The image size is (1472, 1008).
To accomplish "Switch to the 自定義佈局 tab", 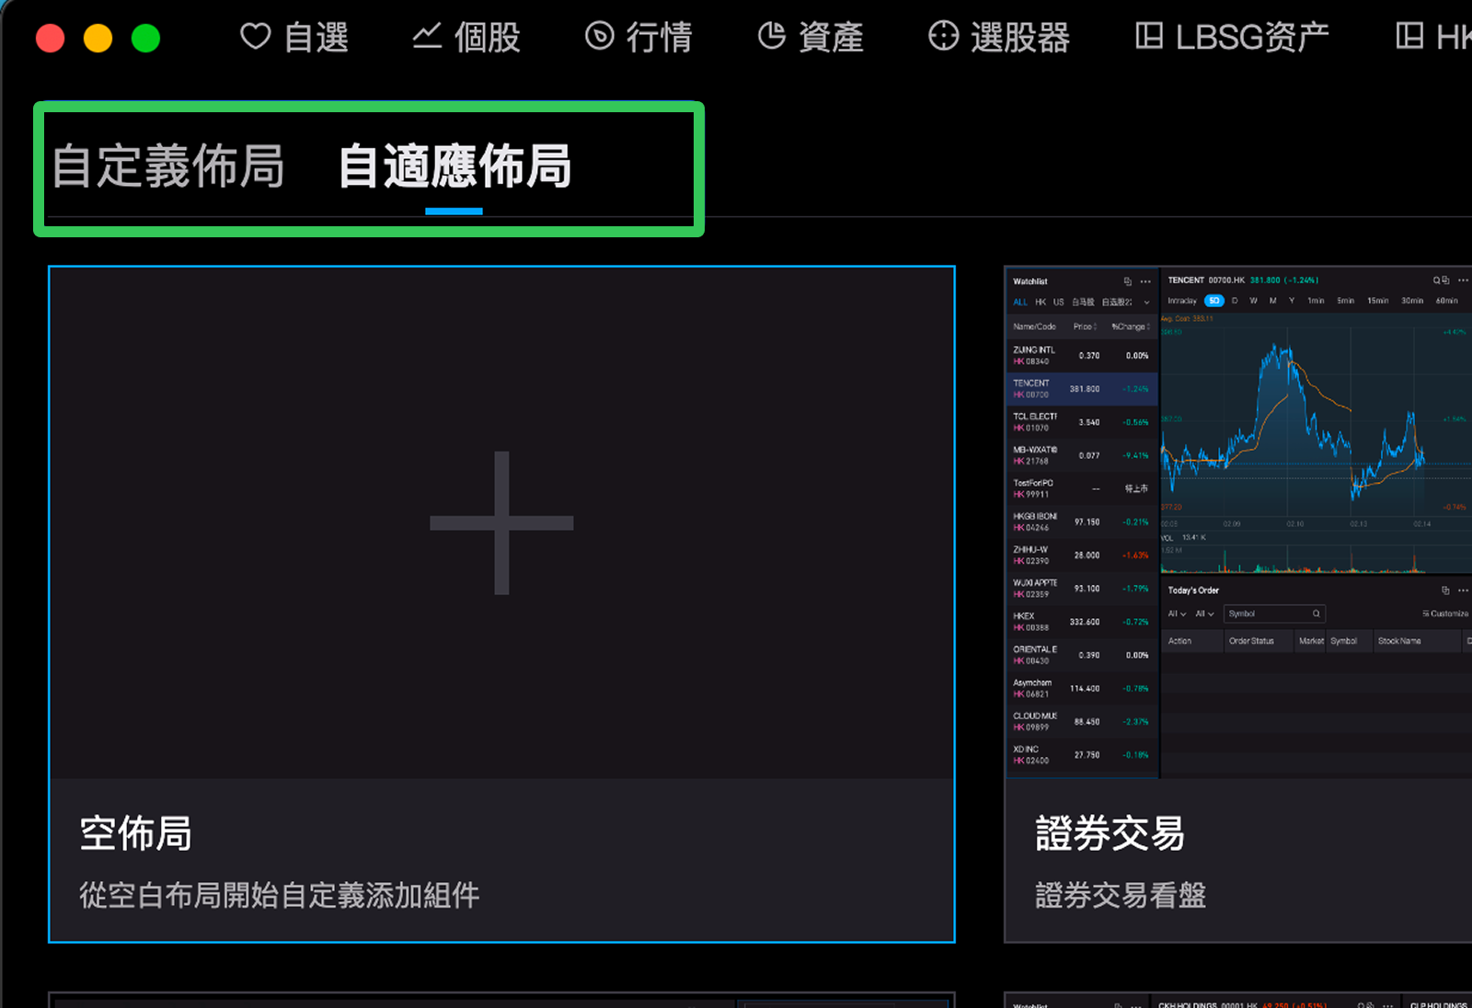I will click(x=168, y=166).
